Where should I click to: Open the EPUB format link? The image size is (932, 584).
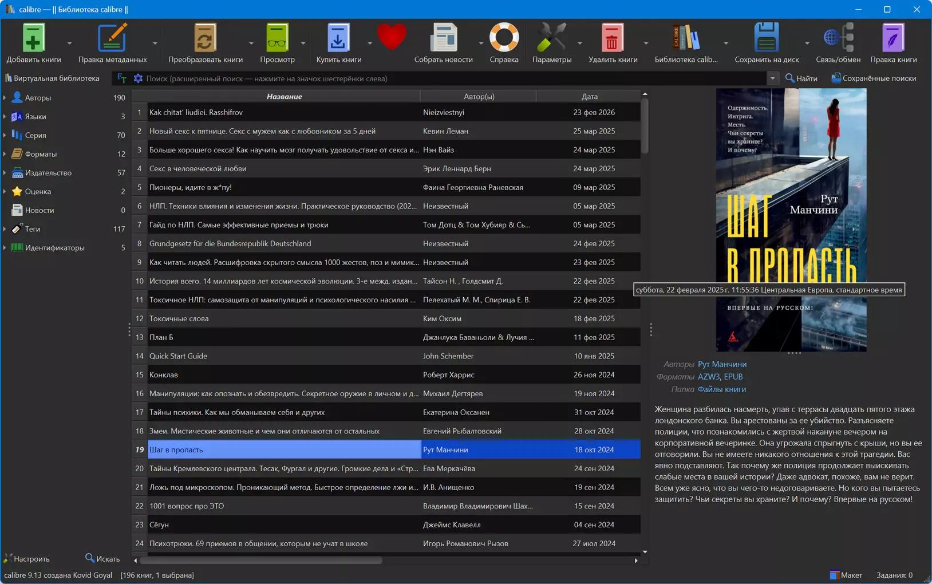tap(733, 377)
